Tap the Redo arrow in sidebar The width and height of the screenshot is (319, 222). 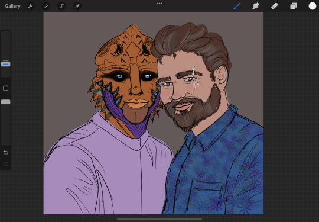pyautogui.click(x=6, y=164)
